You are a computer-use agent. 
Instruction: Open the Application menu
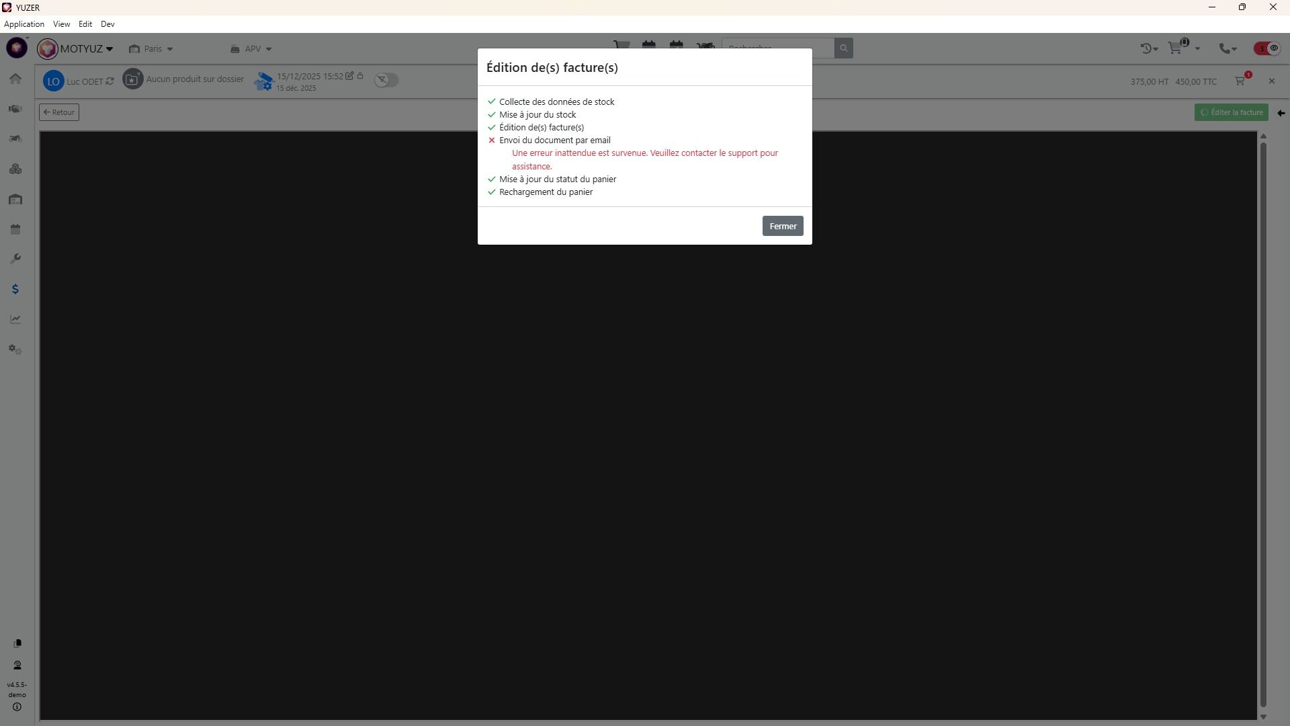[x=24, y=24]
